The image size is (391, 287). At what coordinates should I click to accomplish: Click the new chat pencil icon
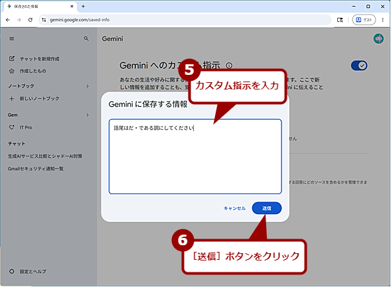pyautogui.click(x=12, y=59)
